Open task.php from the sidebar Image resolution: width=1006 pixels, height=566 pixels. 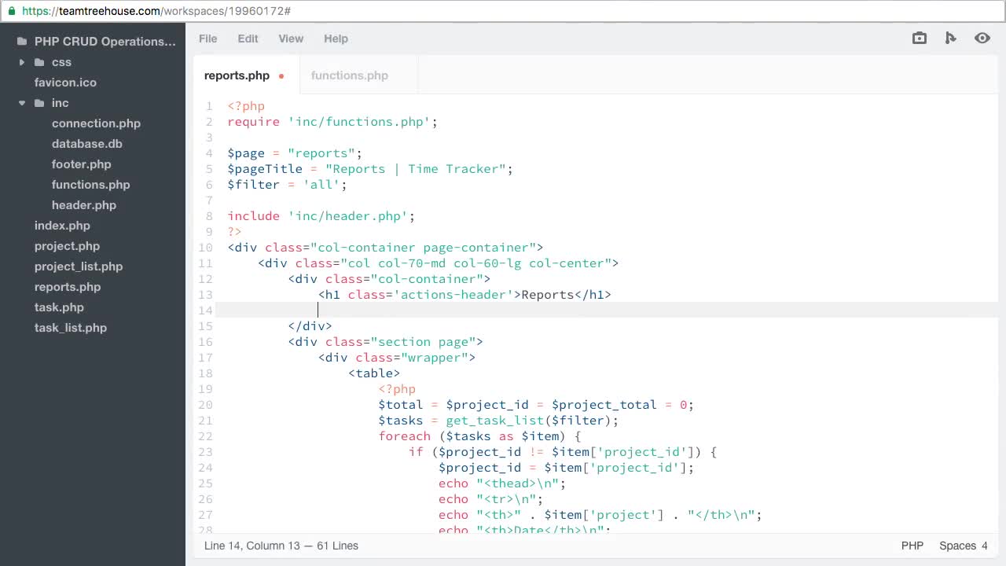[59, 307]
